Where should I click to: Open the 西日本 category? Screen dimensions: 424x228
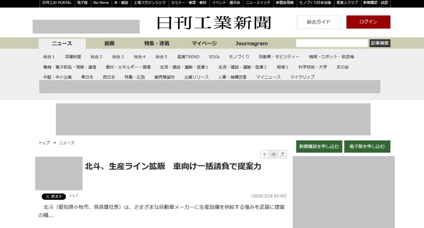(x=109, y=77)
